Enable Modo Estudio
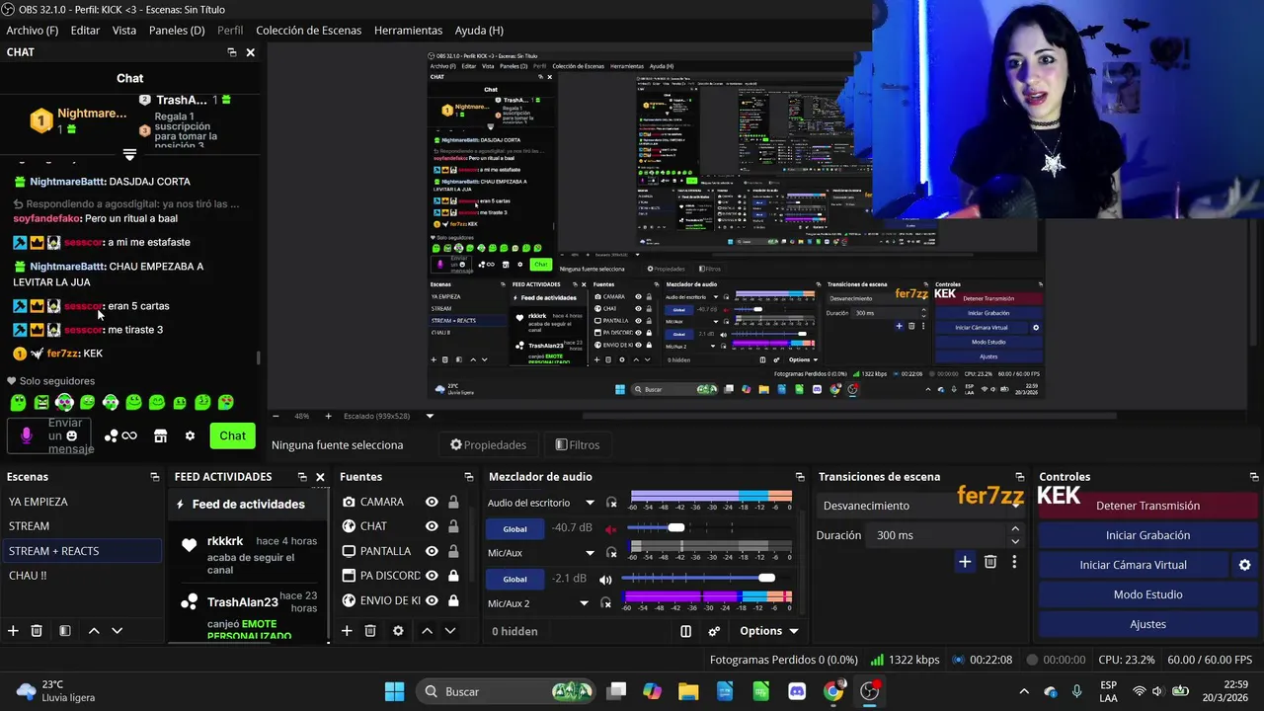 (1147, 594)
